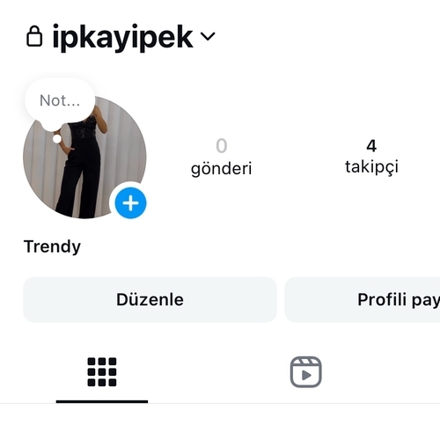Click the play triangle inside the Reels icon
The height and width of the screenshot is (440, 440).
306,375
